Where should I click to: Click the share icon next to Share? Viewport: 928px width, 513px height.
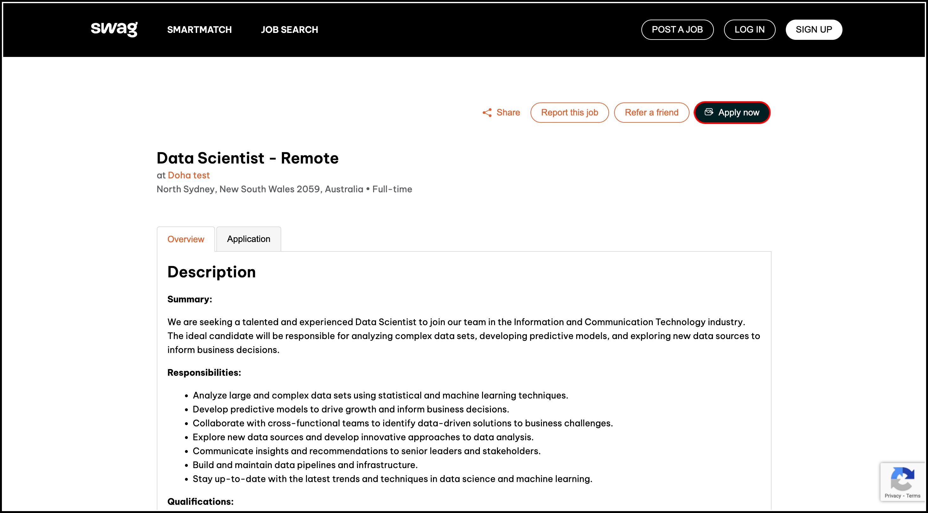pyautogui.click(x=487, y=112)
